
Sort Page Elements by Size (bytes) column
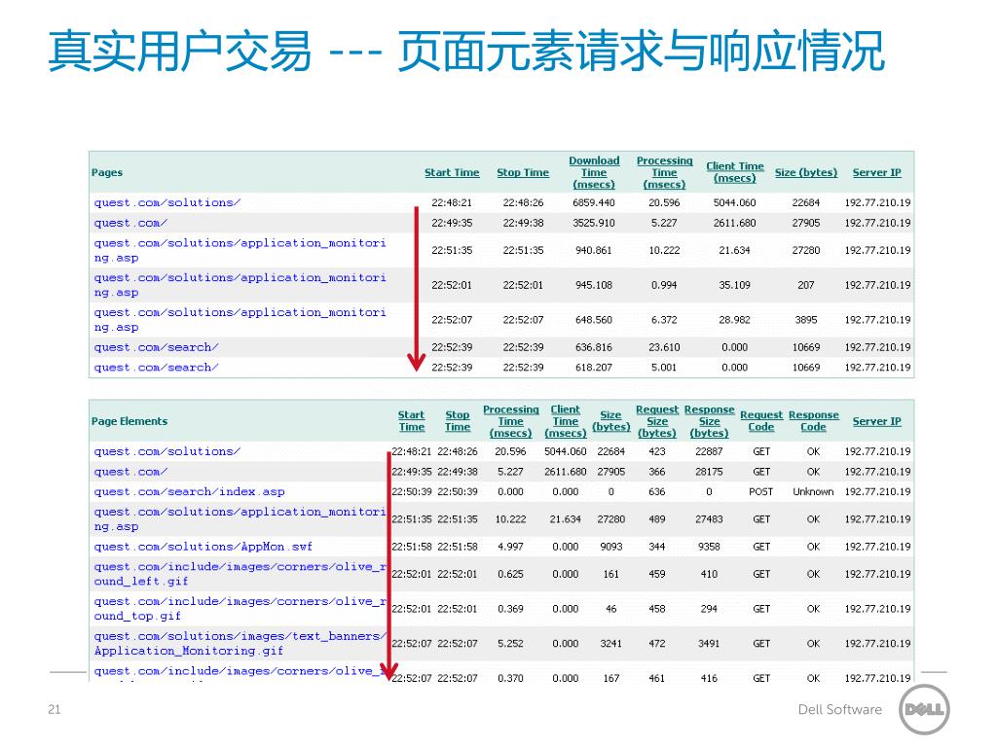click(611, 420)
